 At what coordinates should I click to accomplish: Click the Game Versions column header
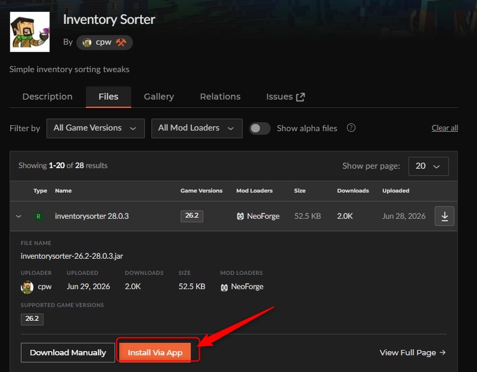click(202, 191)
